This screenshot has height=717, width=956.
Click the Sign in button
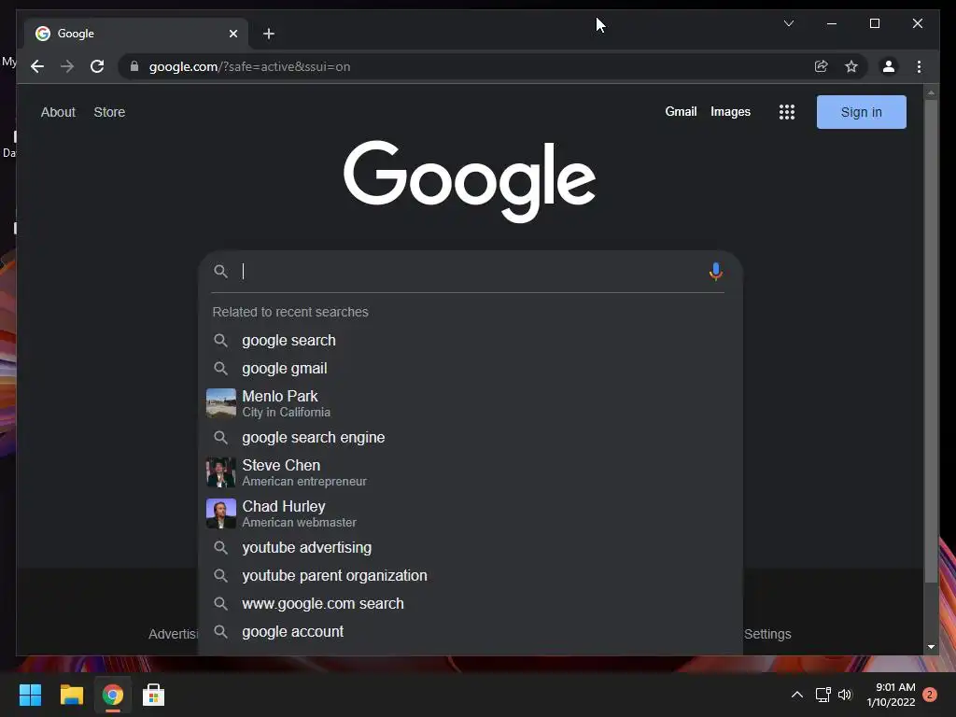[861, 112]
